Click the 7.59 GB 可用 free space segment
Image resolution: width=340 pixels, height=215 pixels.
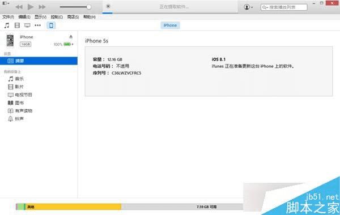click(182, 207)
